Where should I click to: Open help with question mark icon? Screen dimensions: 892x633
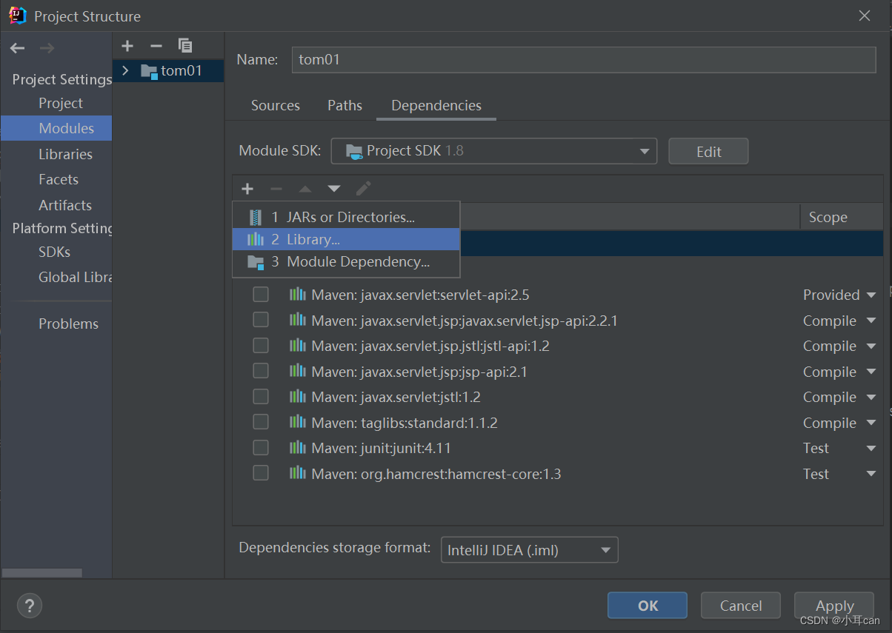(x=30, y=606)
